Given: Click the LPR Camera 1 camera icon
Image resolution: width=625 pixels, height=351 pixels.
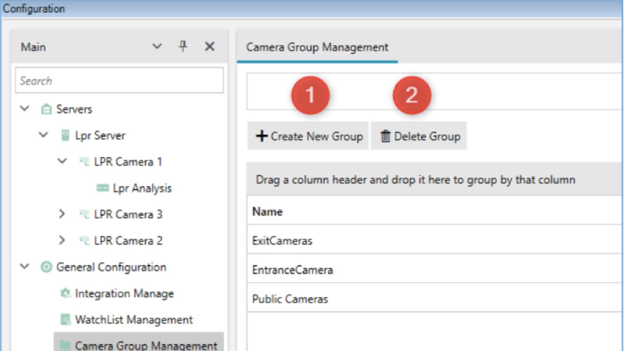Looking at the screenshot, I should tap(84, 162).
